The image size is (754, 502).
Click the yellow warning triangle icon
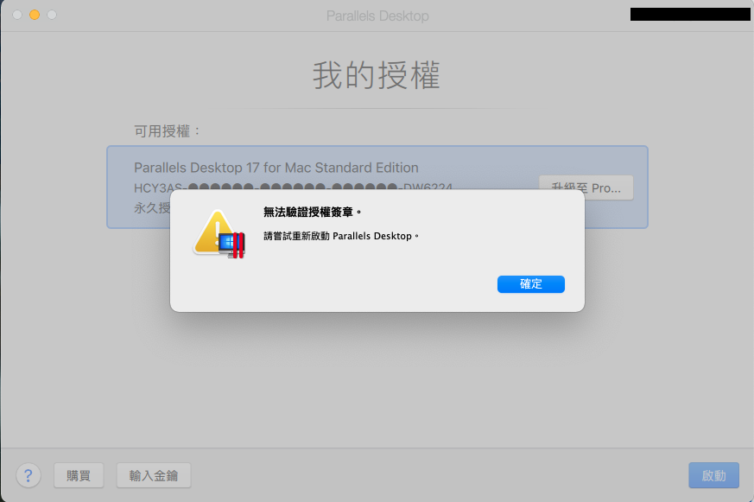(212, 232)
